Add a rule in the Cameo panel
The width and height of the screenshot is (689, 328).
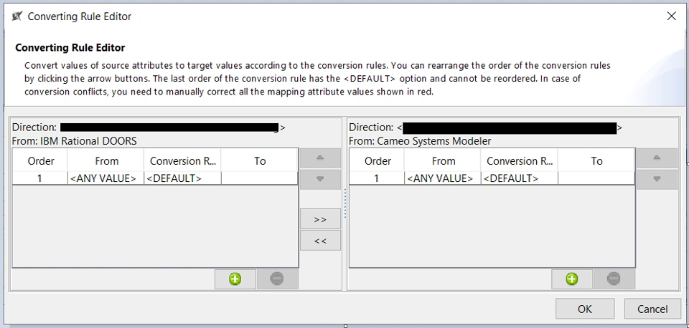click(572, 279)
